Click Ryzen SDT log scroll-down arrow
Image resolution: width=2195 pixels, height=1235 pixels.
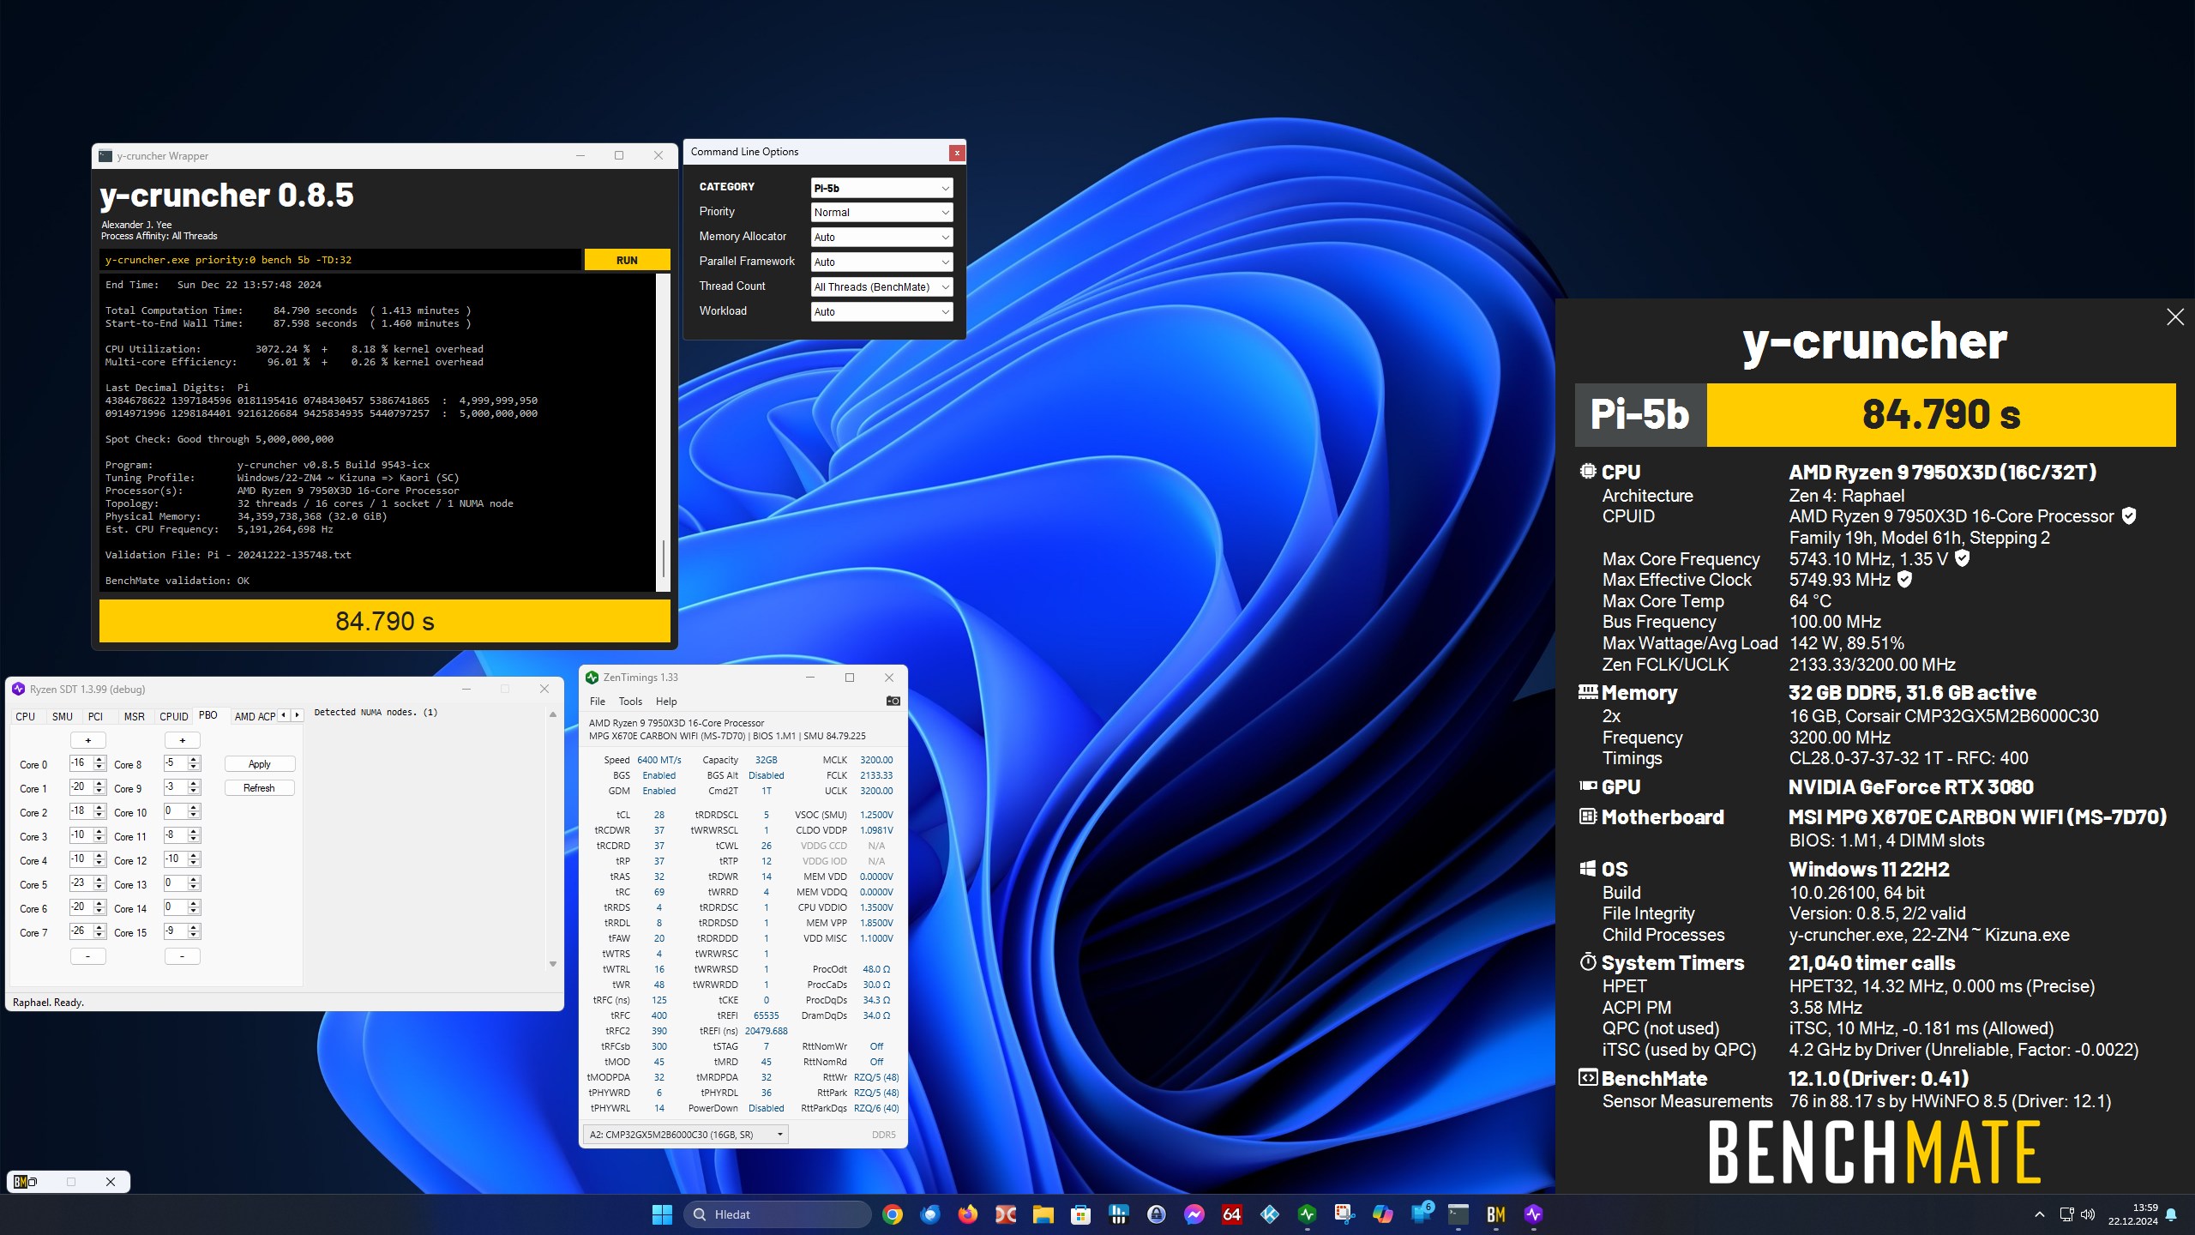click(553, 964)
